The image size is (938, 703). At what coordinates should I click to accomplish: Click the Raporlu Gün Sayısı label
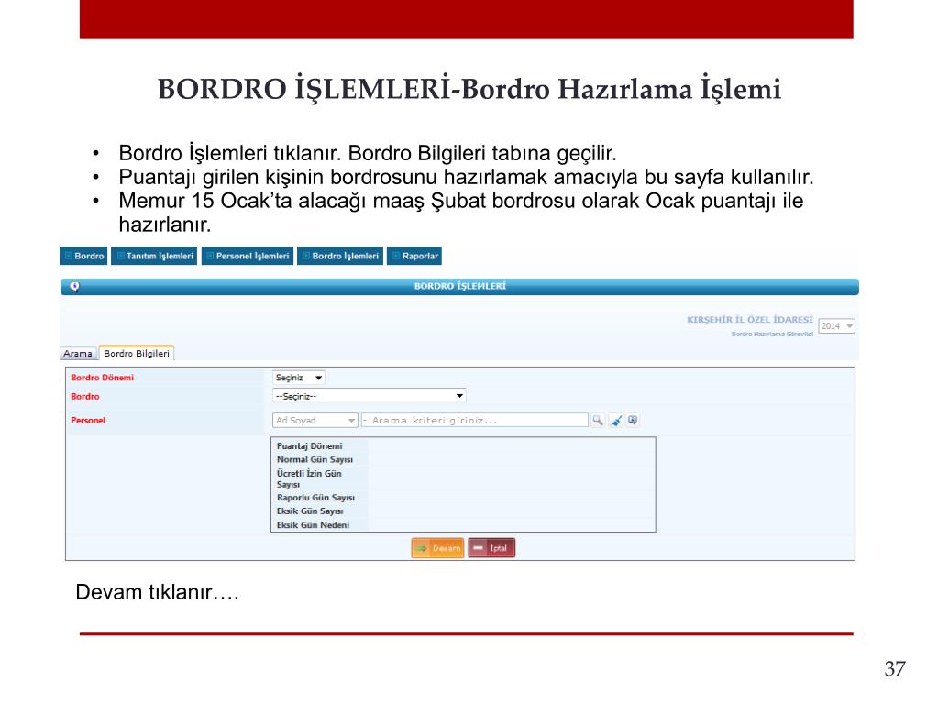click(315, 498)
